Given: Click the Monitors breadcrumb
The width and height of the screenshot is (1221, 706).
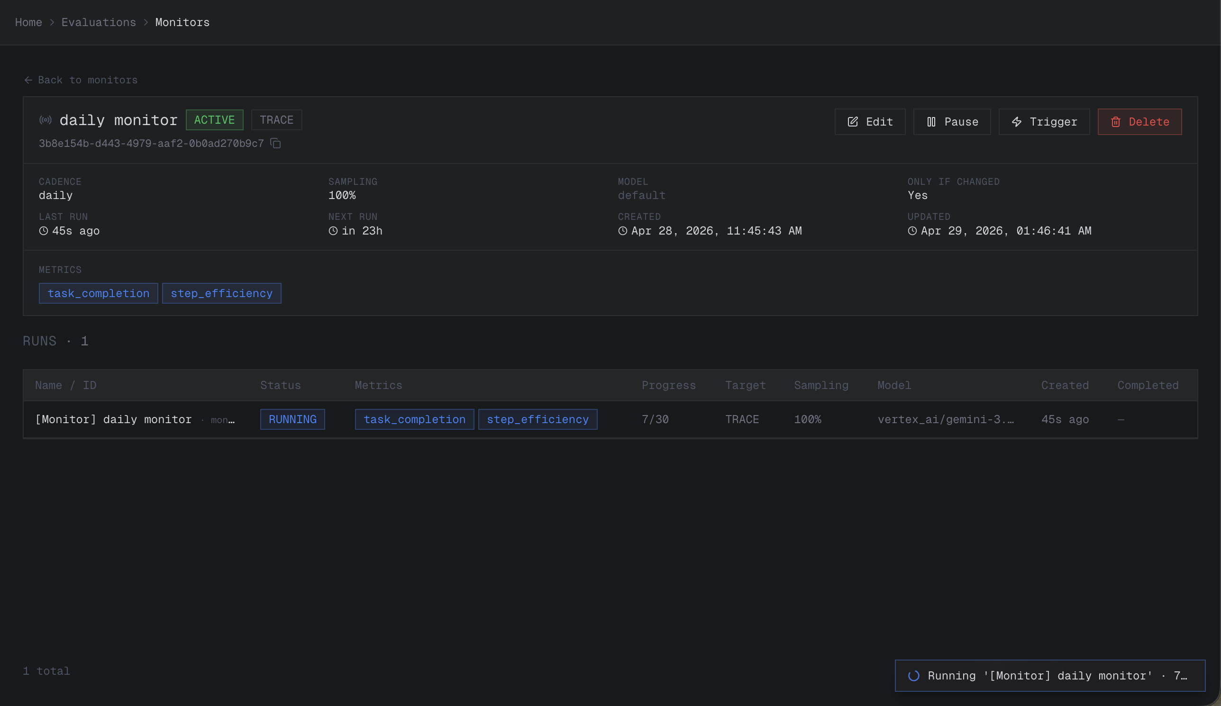Looking at the screenshot, I should (182, 22).
